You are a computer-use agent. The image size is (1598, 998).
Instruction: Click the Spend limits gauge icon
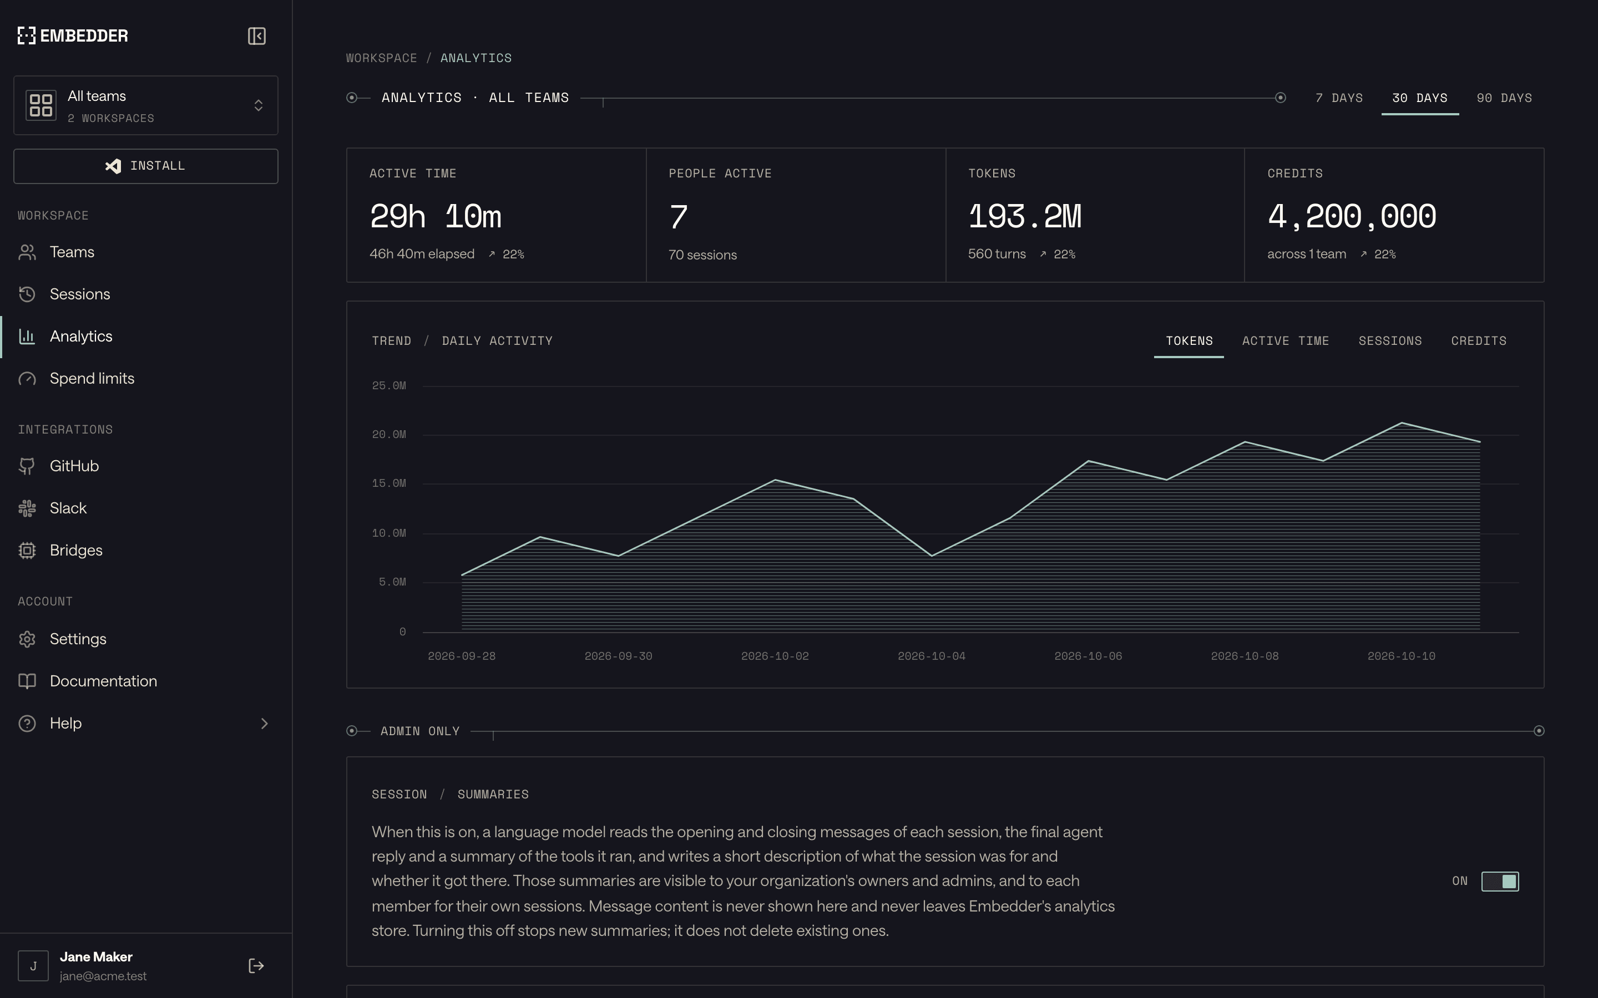(27, 379)
